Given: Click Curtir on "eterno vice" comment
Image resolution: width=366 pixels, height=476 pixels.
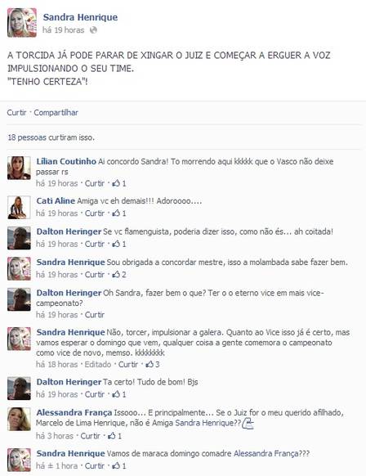Looking at the screenshot, I should (x=95, y=315).
